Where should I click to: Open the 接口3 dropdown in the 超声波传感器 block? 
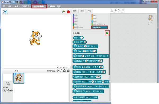pos(89,97)
